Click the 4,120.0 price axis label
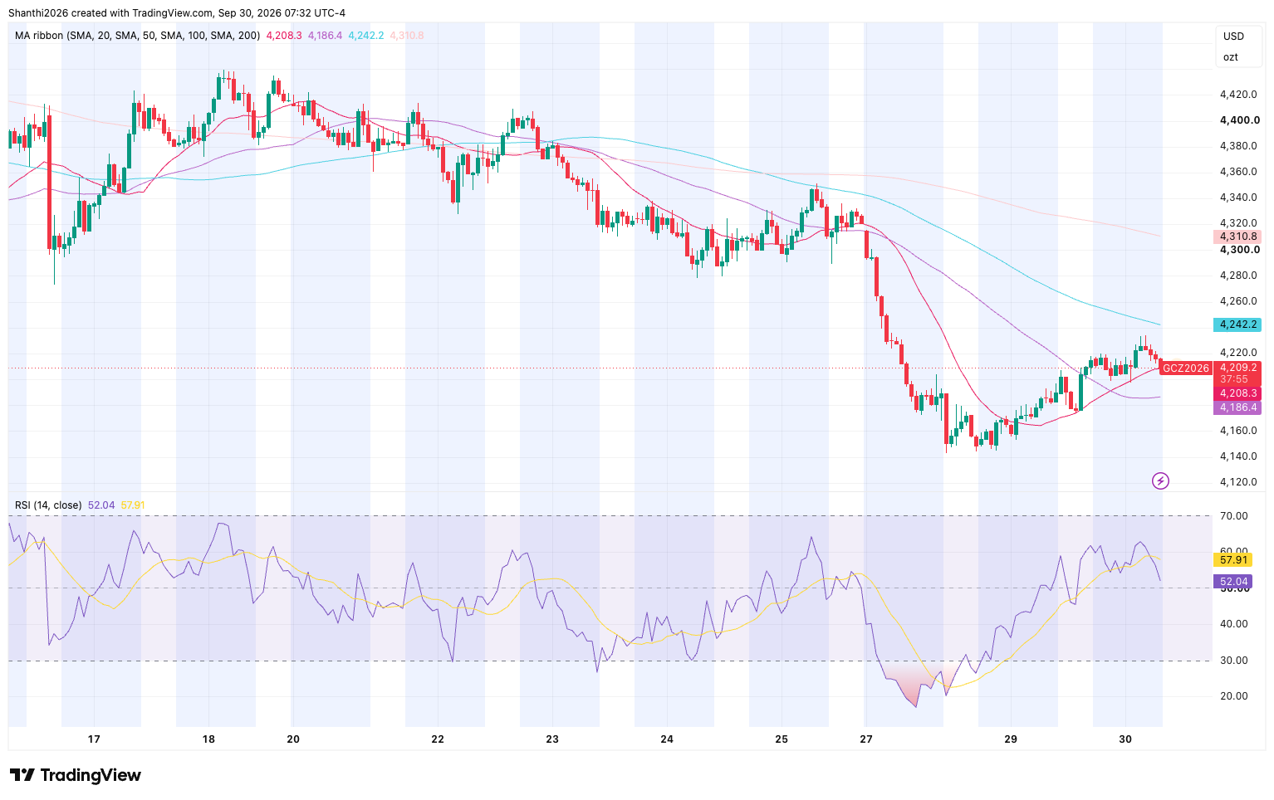The width and height of the screenshot is (1274, 800). coord(1237,482)
